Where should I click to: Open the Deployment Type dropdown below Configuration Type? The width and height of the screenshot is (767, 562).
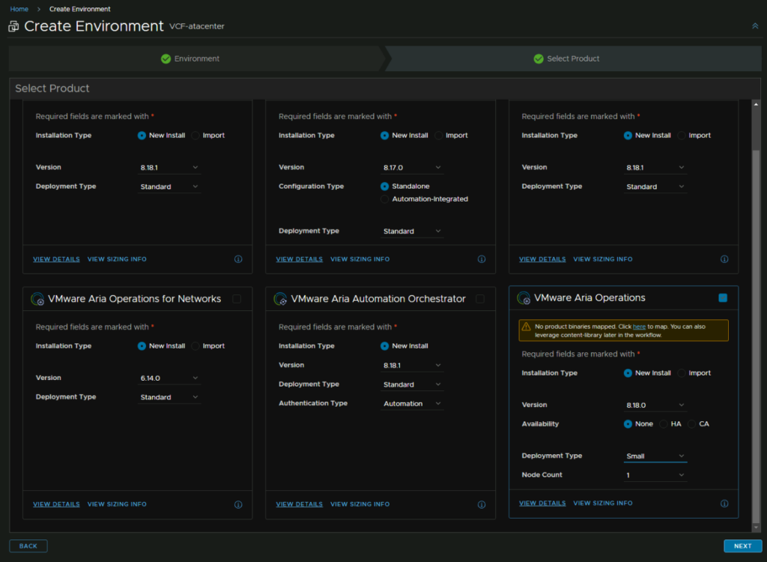click(412, 232)
